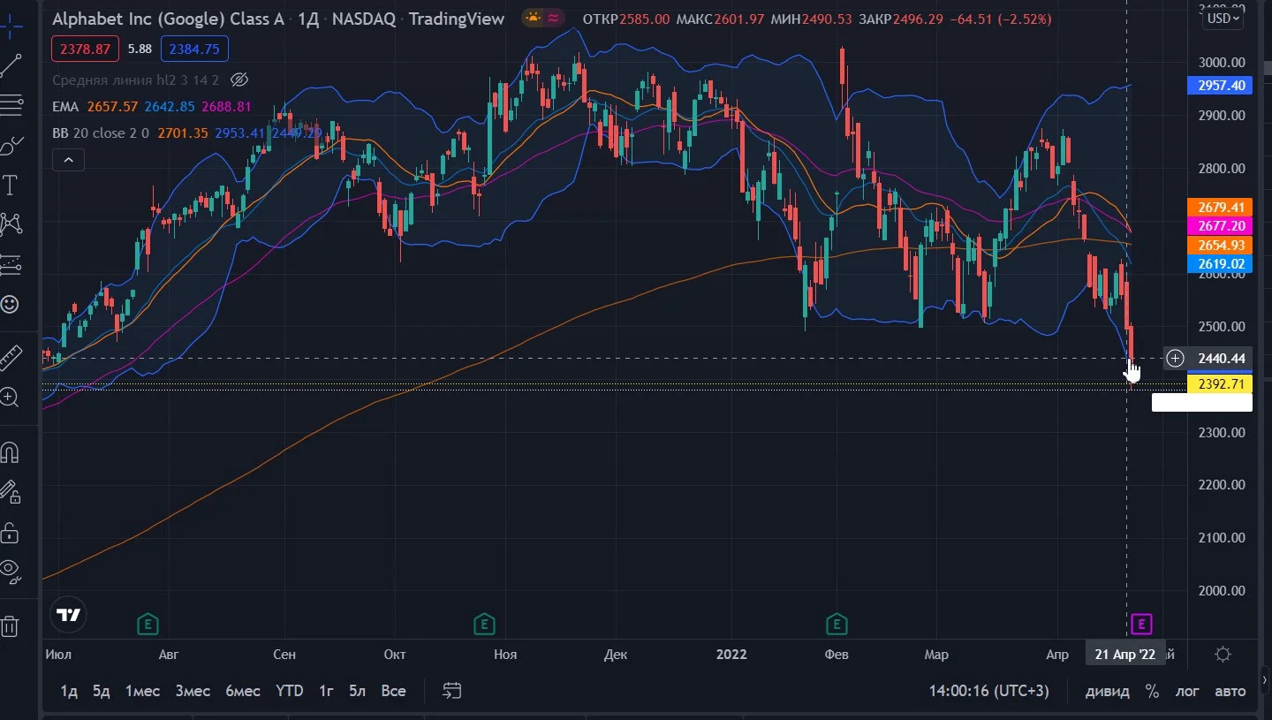Select the brush drawing tool
The height and width of the screenshot is (720, 1272).
point(11,145)
